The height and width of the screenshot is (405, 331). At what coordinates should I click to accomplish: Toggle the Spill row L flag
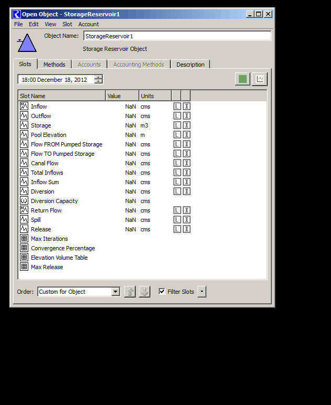click(x=177, y=219)
